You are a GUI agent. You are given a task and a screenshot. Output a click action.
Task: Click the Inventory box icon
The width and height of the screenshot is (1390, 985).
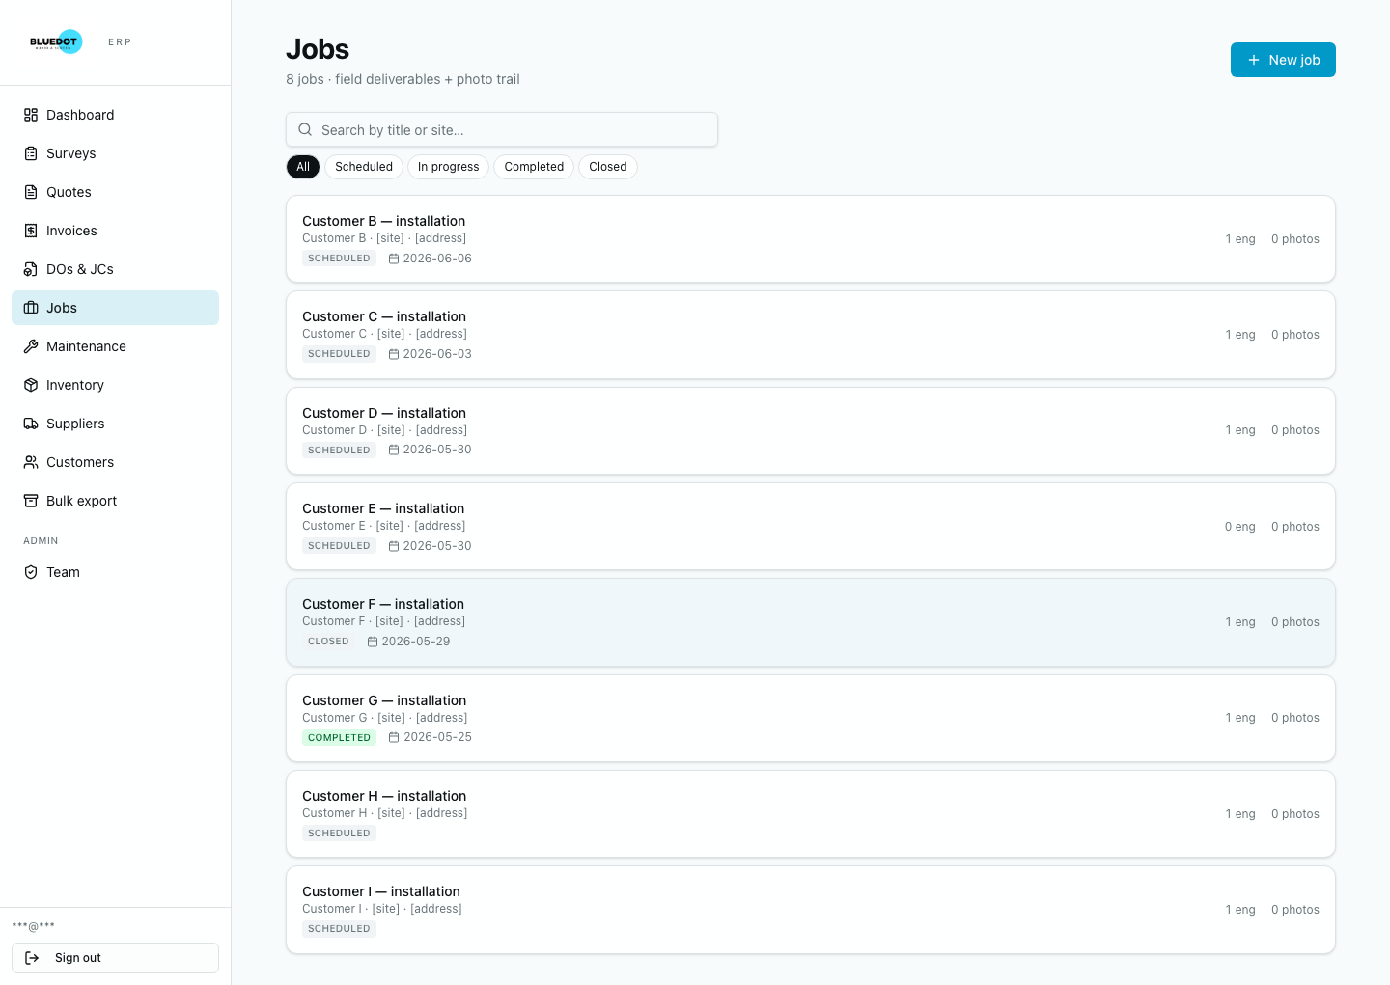(x=31, y=385)
